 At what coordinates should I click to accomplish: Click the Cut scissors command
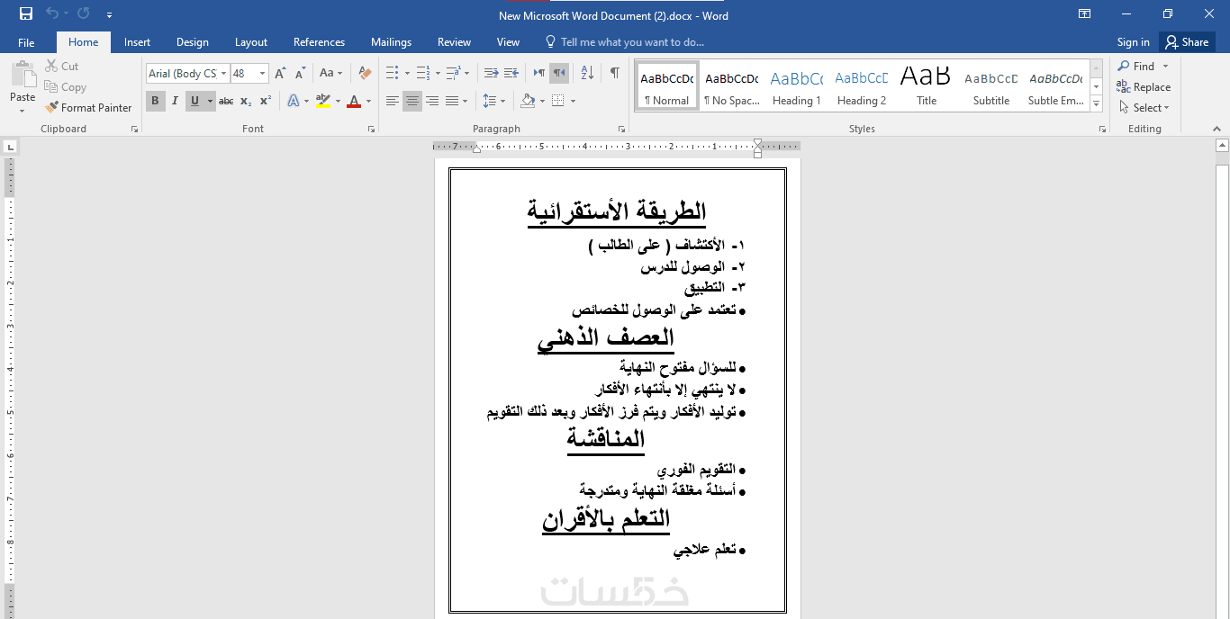pyautogui.click(x=61, y=66)
